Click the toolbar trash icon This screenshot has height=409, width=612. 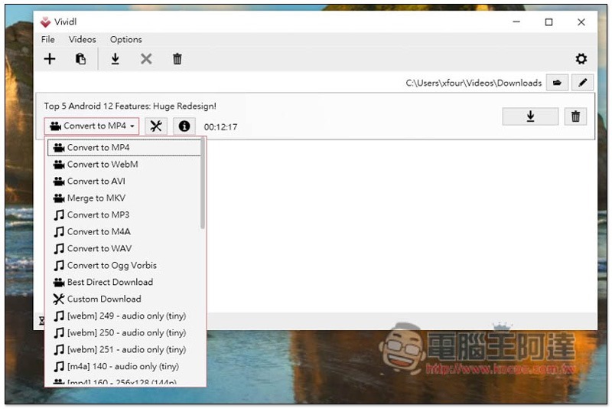[177, 59]
